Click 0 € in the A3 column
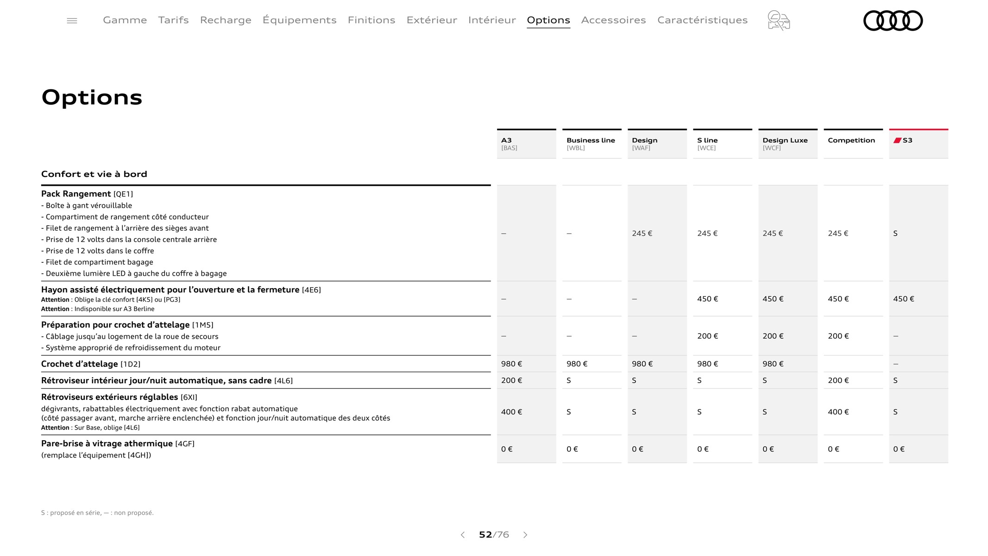This screenshot has height=556, width=988. point(507,449)
